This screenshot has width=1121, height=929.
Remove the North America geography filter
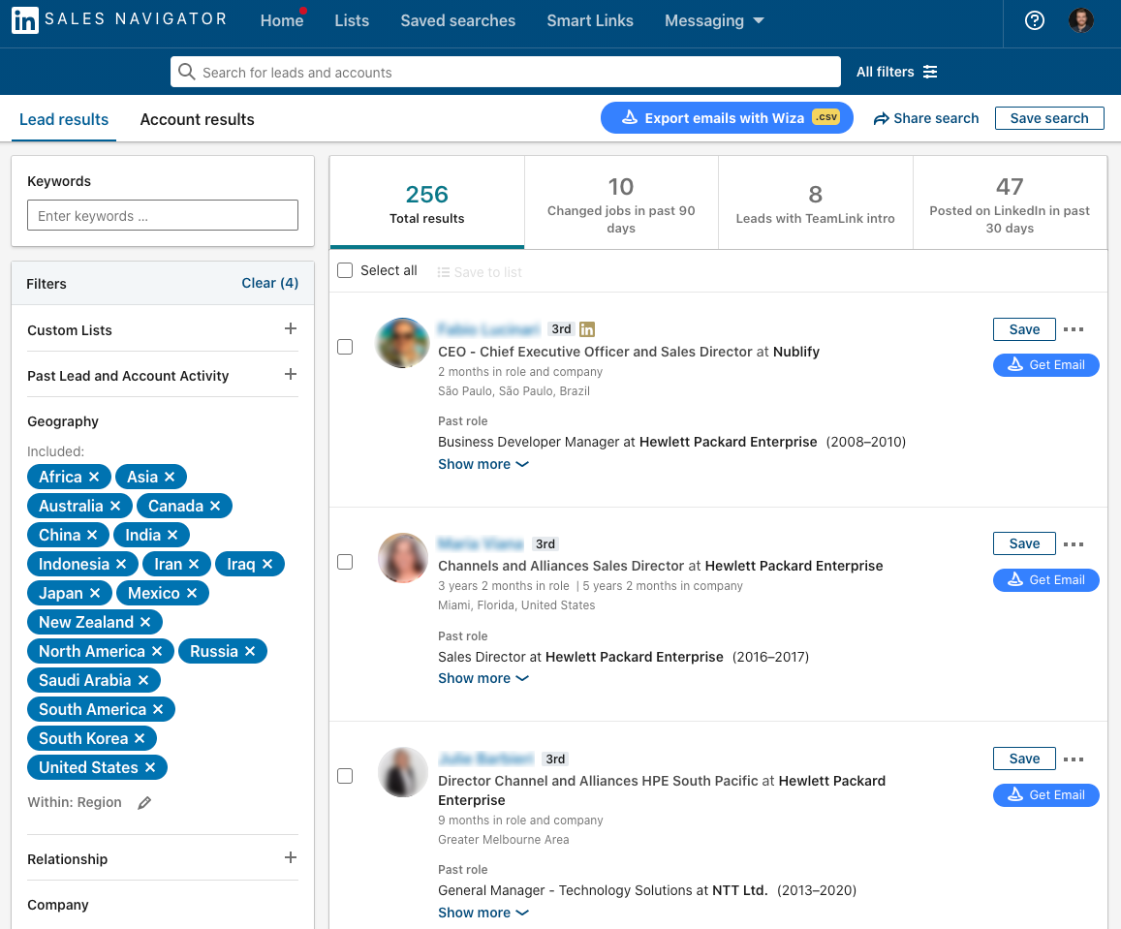[x=157, y=651]
